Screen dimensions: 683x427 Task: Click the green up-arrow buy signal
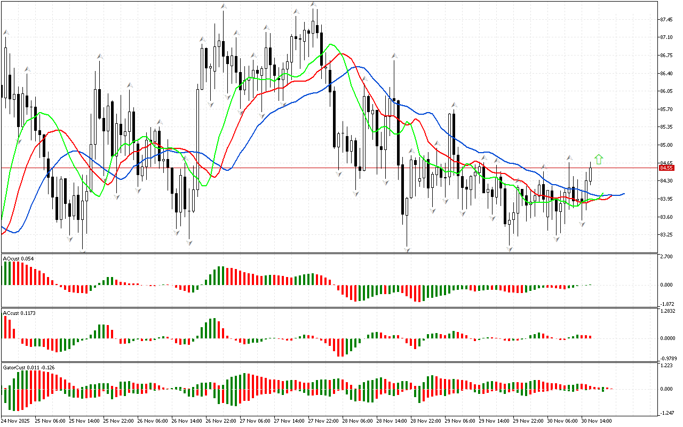(x=599, y=159)
